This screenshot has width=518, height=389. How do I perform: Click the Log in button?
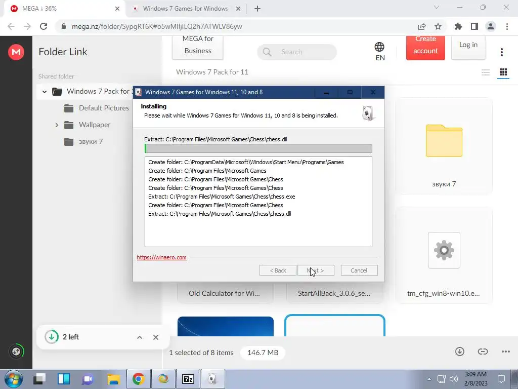point(468,47)
